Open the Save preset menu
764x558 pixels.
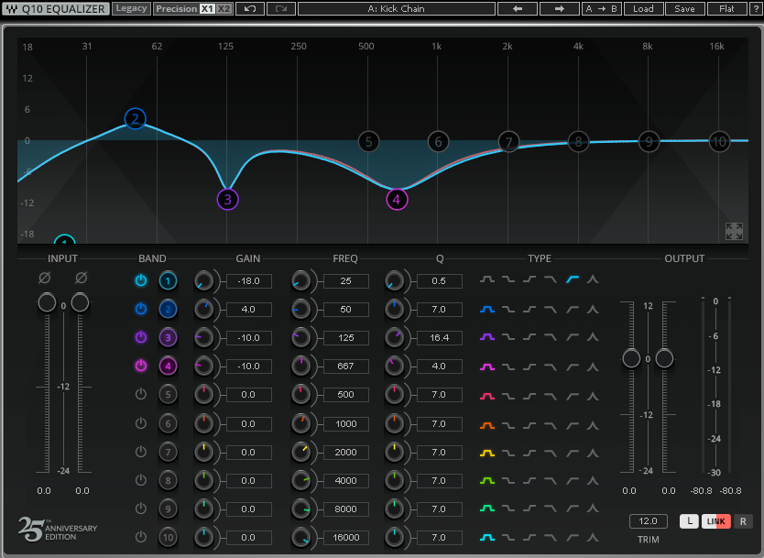pyautogui.click(x=684, y=9)
